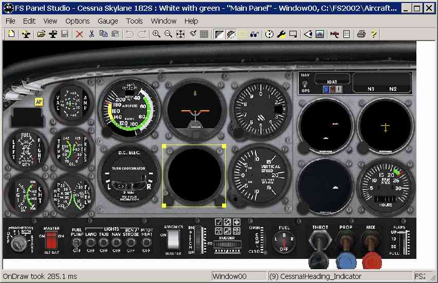Click the New file toolbar icon
Viewport: 438px width, 283px height.
pyautogui.click(x=11, y=34)
